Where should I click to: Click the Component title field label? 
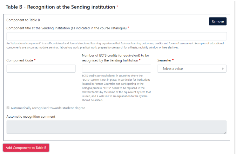[x=66, y=28]
